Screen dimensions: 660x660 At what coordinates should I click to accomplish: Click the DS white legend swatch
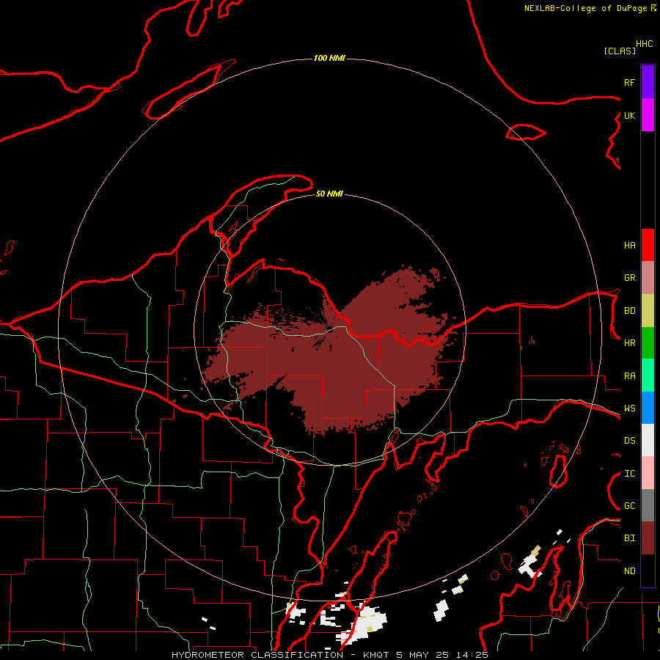click(x=648, y=440)
